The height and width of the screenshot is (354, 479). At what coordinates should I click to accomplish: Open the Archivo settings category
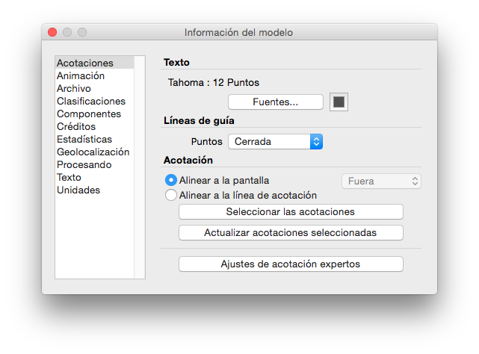pos(94,88)
